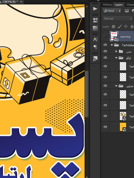Image resolution: width=134 pixels, height=178 pixels.
Task: Toggle lock position move icon
Action: (126, 26)
